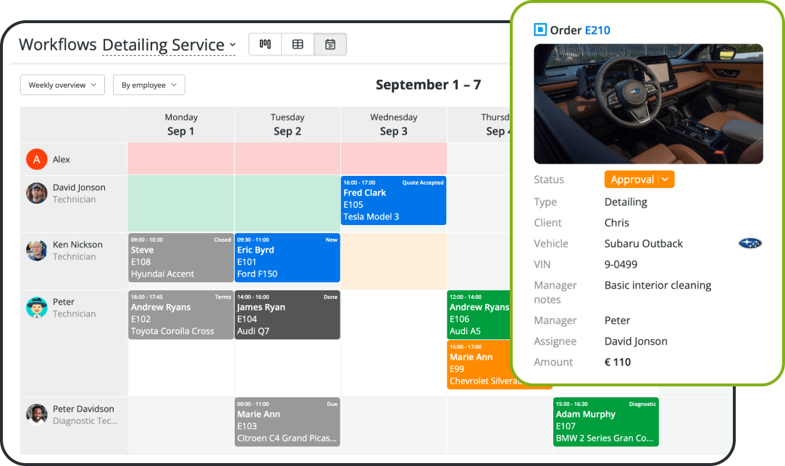
Task: Click the Workflows heading
Action: pos(58,44)
